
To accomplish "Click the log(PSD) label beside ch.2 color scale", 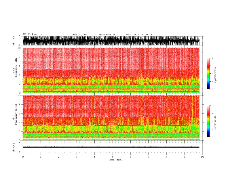I will tap(216, 123).
